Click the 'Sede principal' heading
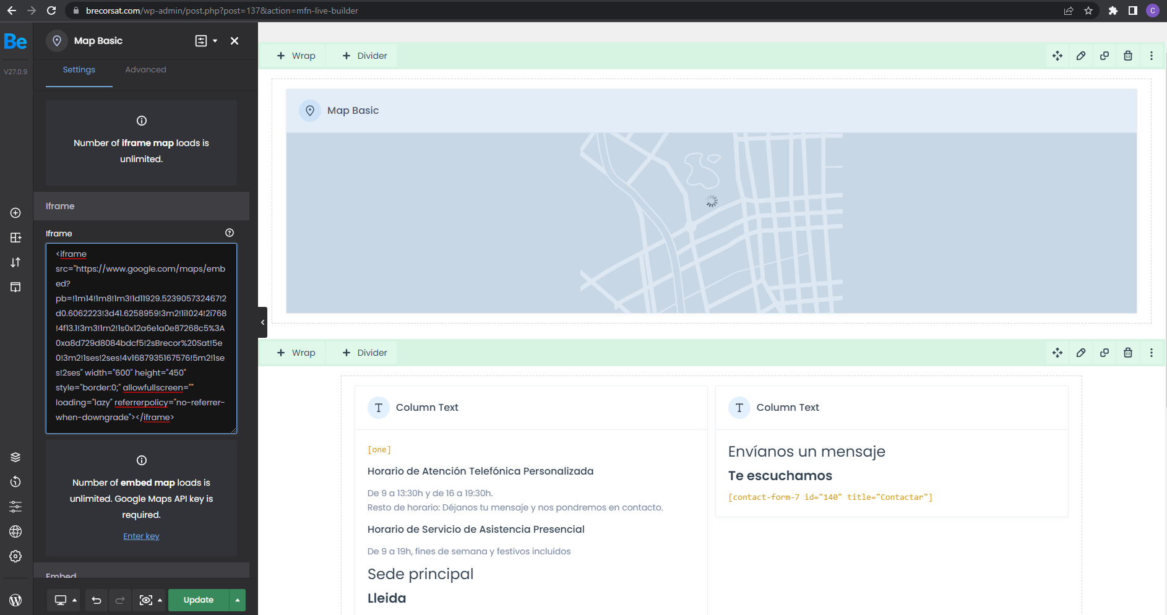This screenshot has width=1167, height=615. [421, 574]
